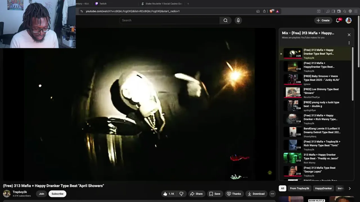Show more filter chips with right chevron
This screenshot has width=360, height=202.
click(350, 188)
